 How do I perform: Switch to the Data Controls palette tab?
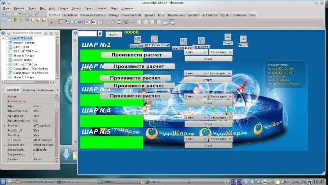click(132, 15)
